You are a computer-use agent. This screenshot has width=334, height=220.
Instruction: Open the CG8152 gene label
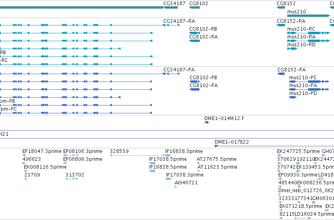(286, 4)
